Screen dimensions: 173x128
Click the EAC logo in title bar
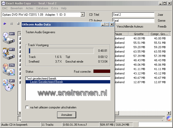(x=3, y=3)
